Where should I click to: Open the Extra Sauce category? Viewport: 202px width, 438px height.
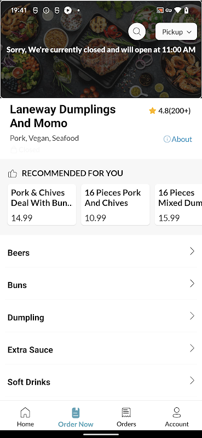tap(101, 350)
